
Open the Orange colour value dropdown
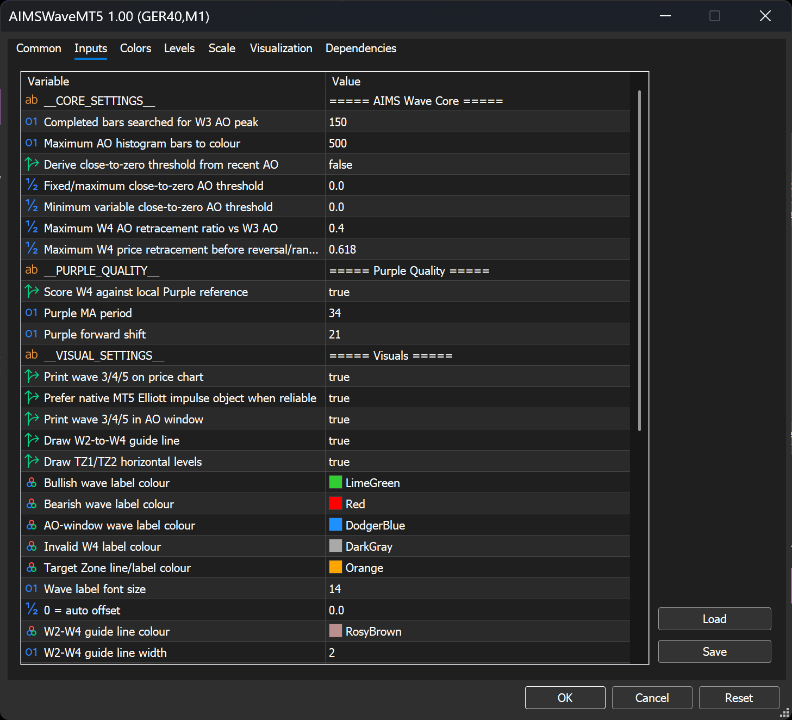[478, 568]
